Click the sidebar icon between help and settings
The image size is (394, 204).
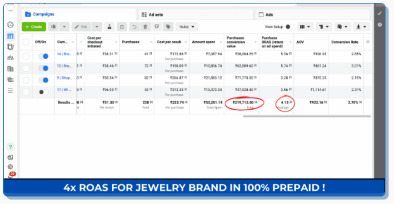coord(10,157)
